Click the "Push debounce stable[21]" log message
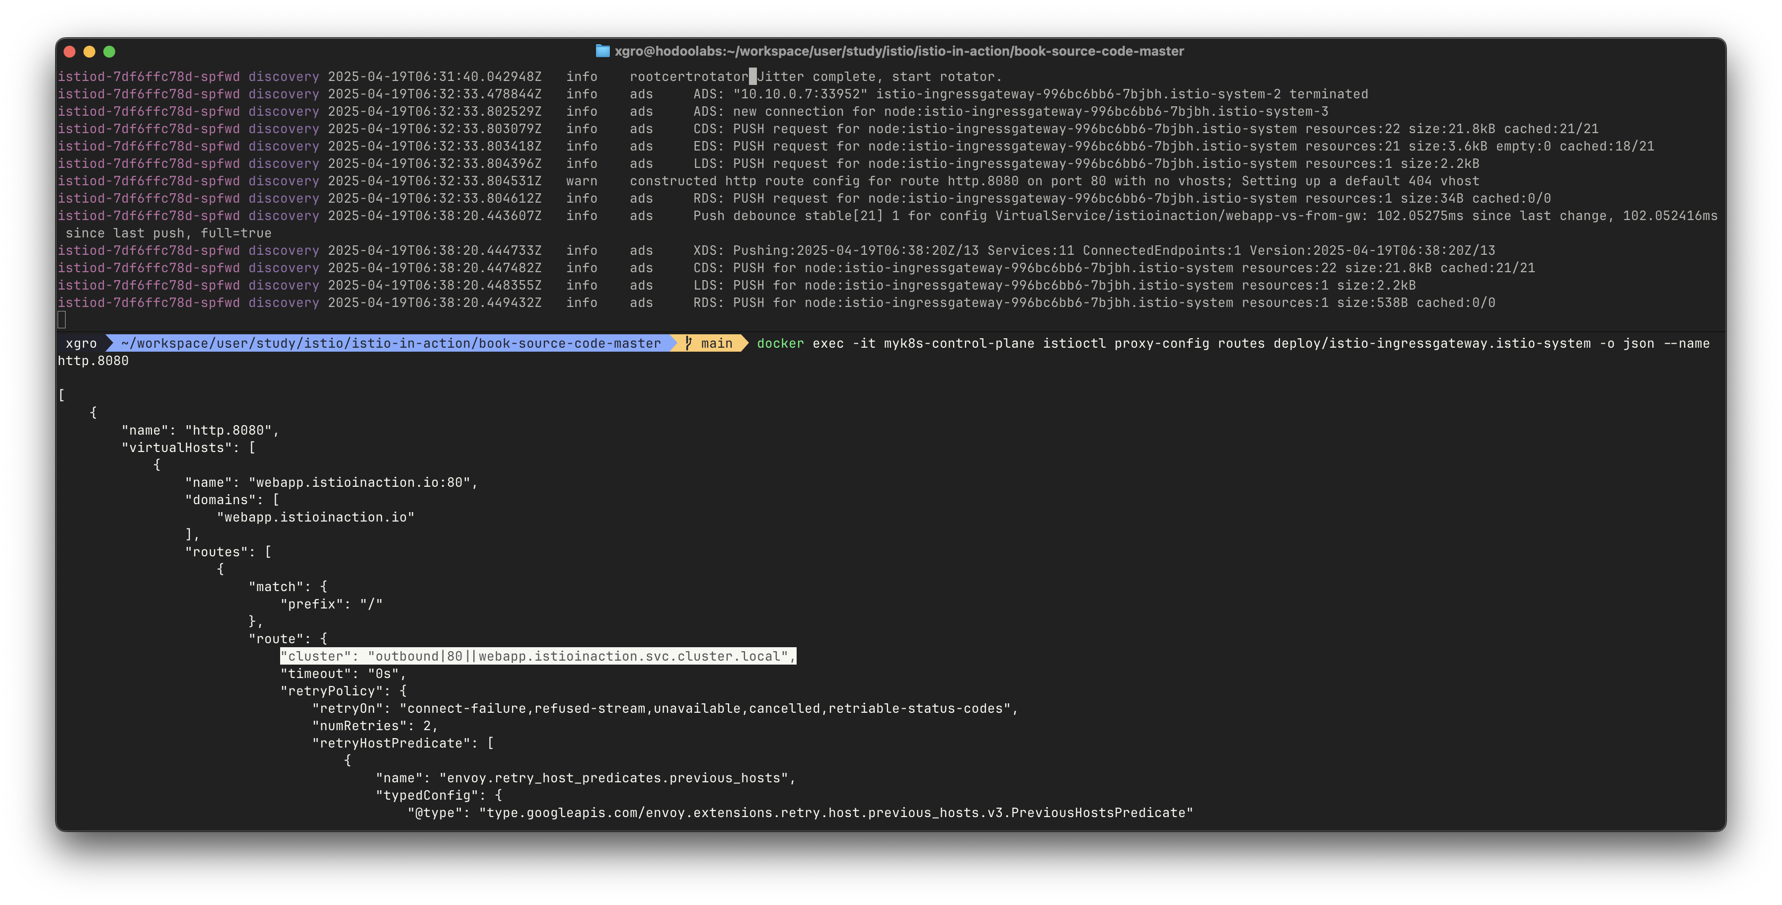Image resolution: width=1782 pixels, height=905 pixels. click(x=1205, y=215)
